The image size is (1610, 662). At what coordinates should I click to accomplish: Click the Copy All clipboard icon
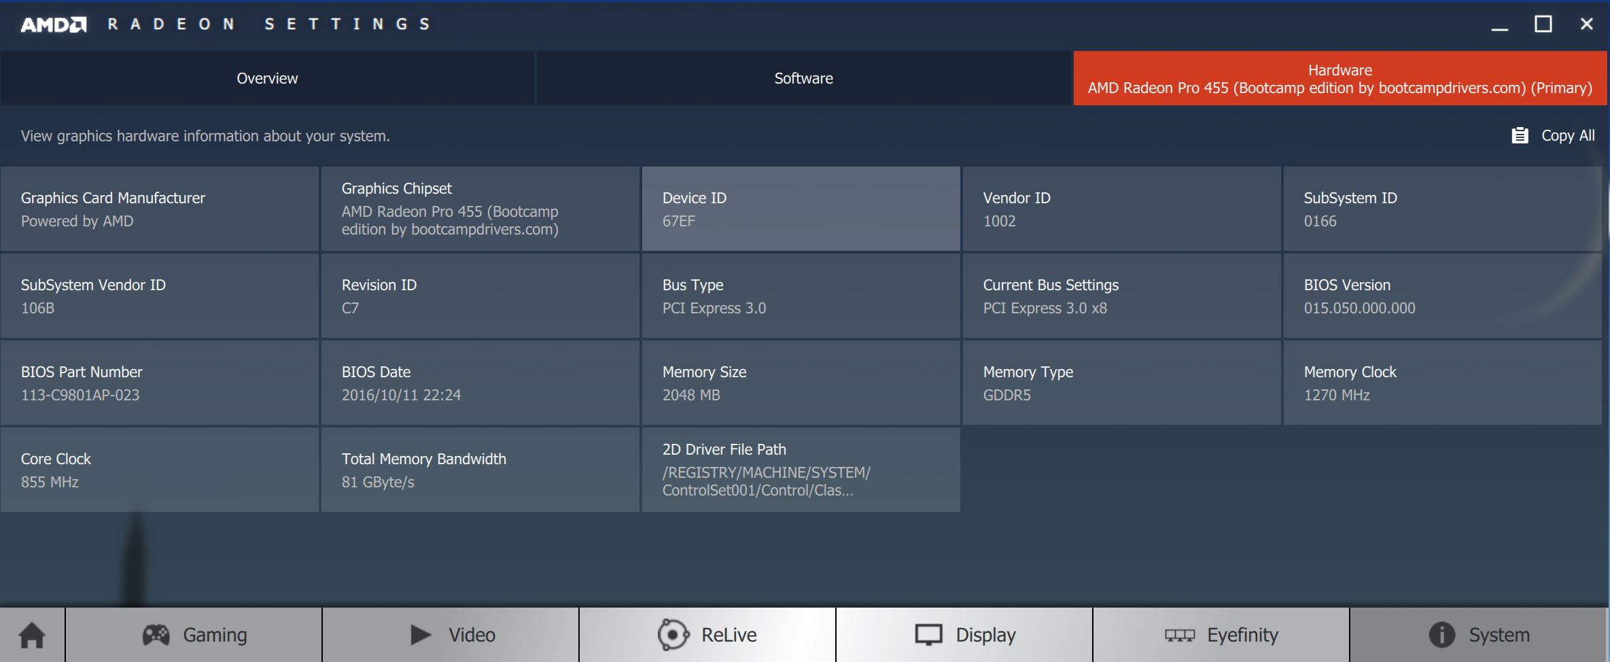click(x=1520, y=136)
